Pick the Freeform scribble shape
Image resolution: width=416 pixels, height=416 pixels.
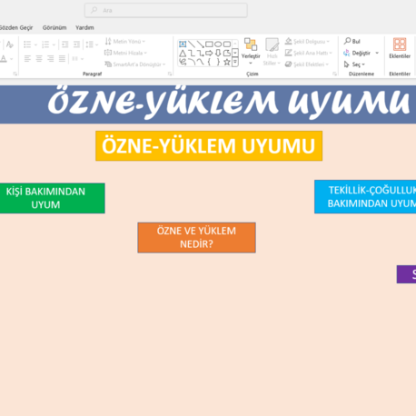tap(183, 62)
